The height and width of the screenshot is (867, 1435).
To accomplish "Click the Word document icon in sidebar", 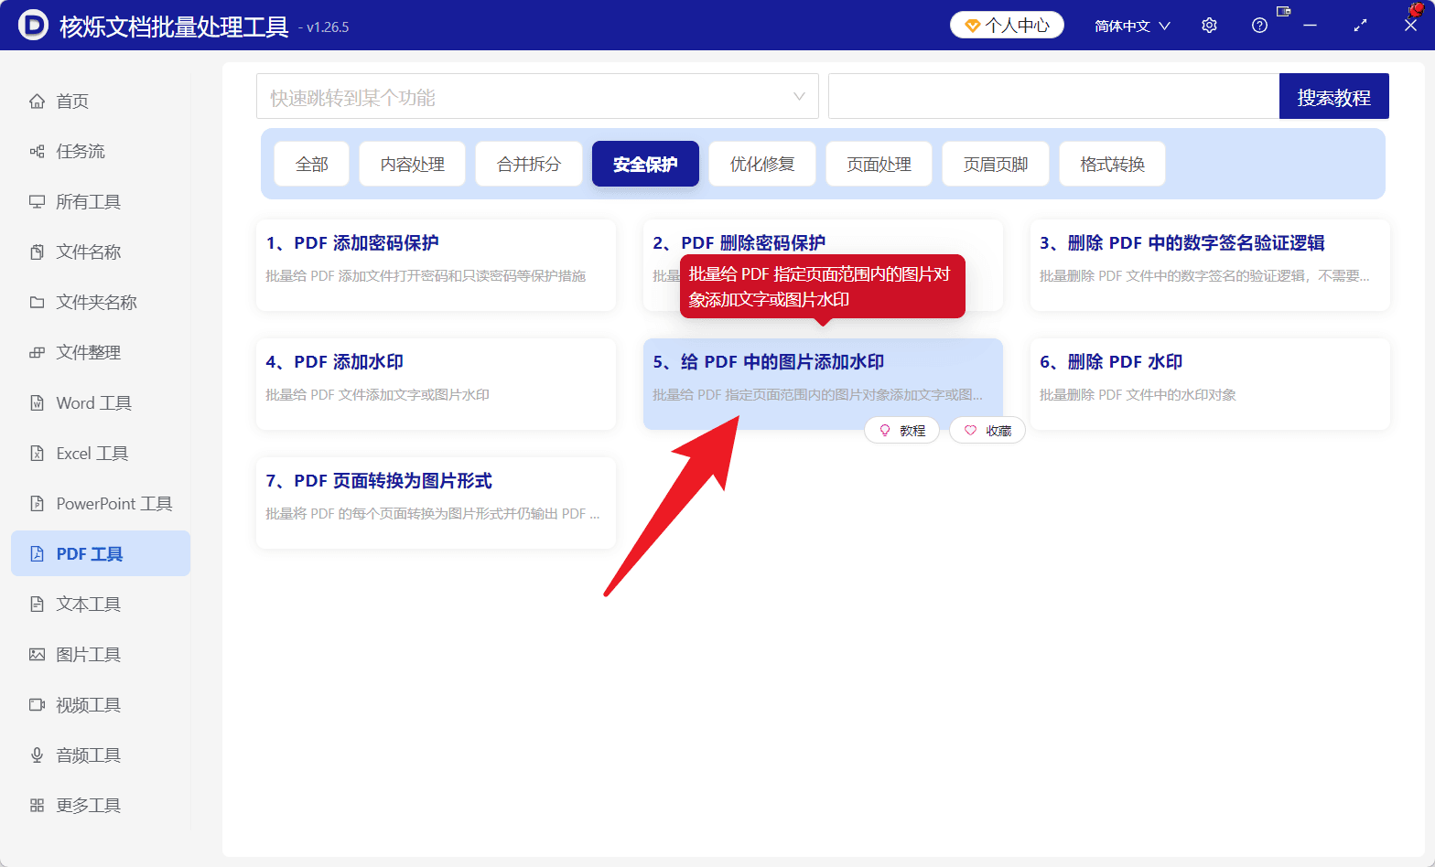I will [37, 402].
